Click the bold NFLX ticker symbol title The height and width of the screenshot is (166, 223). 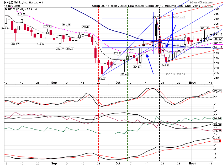(x=9, y=2)
